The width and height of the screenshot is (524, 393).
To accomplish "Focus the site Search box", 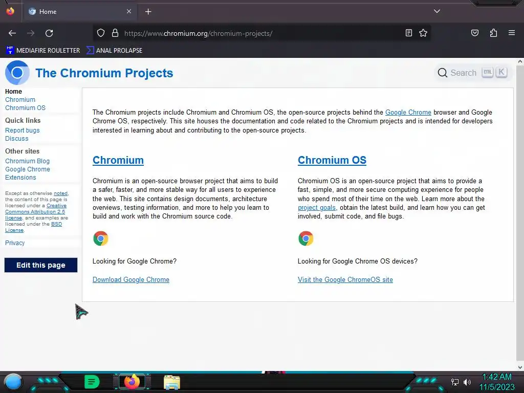I will pos(472,73).
